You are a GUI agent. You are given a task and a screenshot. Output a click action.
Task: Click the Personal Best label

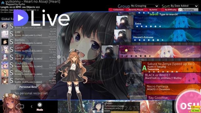[x=28, y=87]
